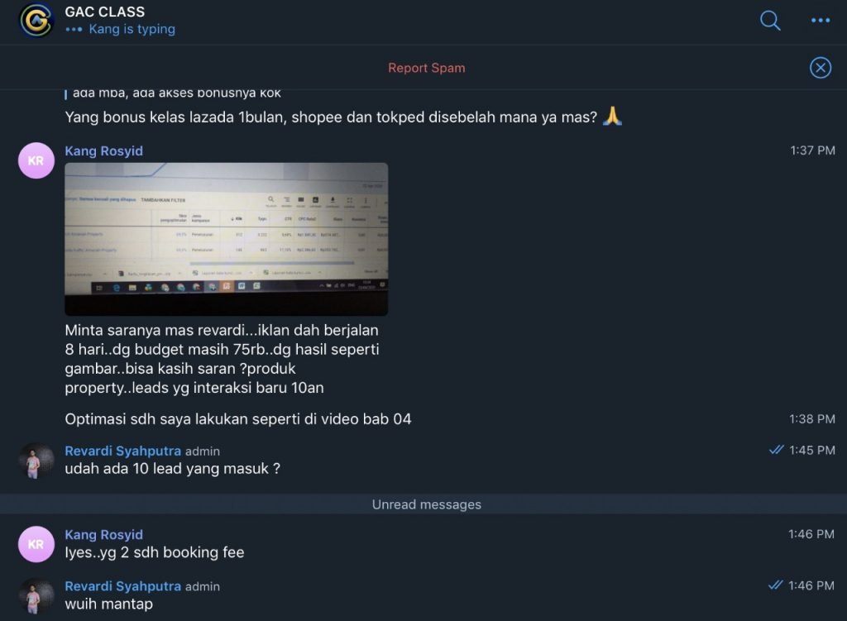Select the 'Optimasi sdh saya lakukan' message
This screenshot has width=847, height=621.
coord(237,419)
